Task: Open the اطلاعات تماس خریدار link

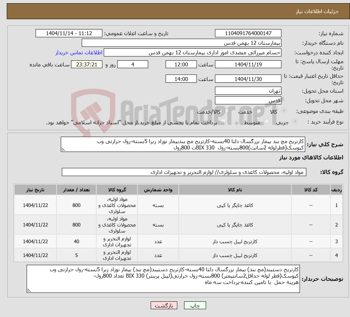Action: (79, 53)
